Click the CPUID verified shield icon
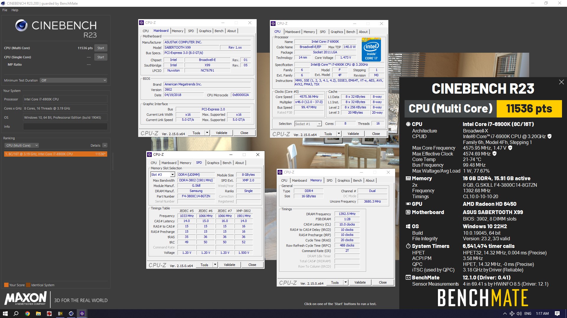567x318 pixels. (x=550, y=136)
